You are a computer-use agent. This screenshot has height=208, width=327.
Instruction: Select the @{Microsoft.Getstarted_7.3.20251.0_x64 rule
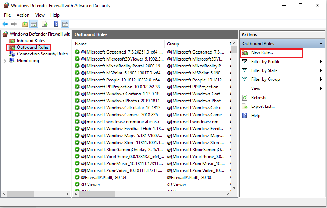click(122, 52)
